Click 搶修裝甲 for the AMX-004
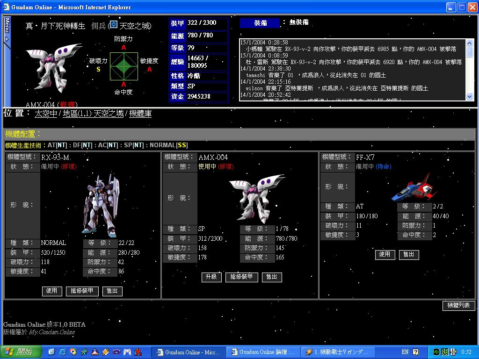 [241, 277]
